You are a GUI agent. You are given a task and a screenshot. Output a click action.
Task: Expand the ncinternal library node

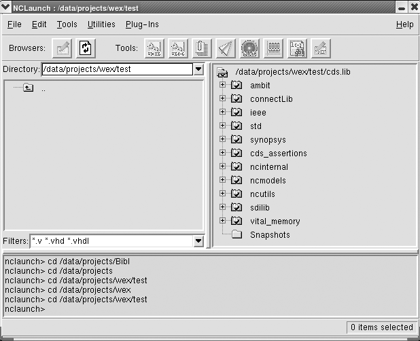pyautogui.click(x=222, y=166)
